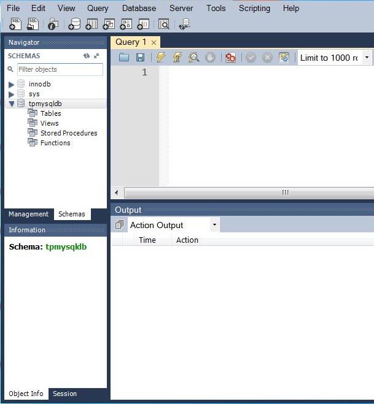Image resolution: width=374 pixels, height=404 pixels.
Task: Toggle continue-on-error execution icon
Action: click(x=230, y=57)
